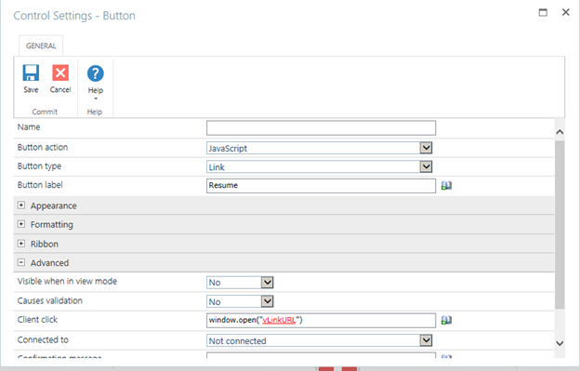Click the vertical scrollbar thumb
This screenshot has width=580, height=371.
(x=560, y=224)
